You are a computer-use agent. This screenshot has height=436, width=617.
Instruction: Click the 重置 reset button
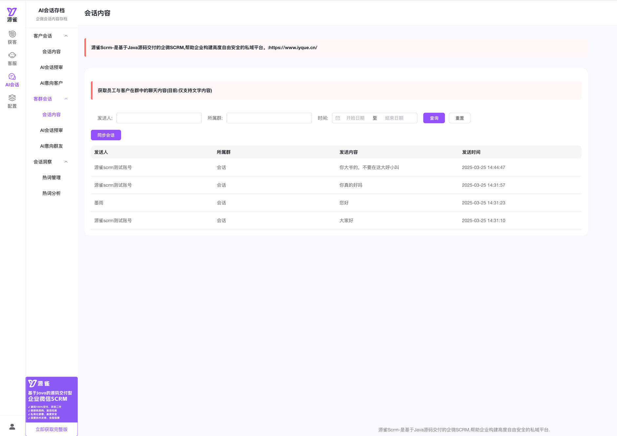coord(460,118)
